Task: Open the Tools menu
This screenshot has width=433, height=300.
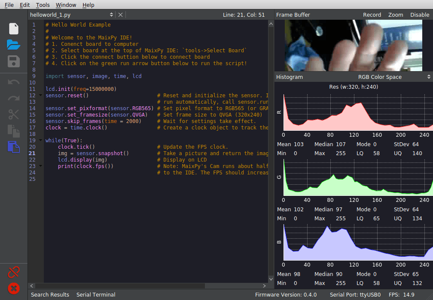Action: pyautogui.click(x=43, y=5)
